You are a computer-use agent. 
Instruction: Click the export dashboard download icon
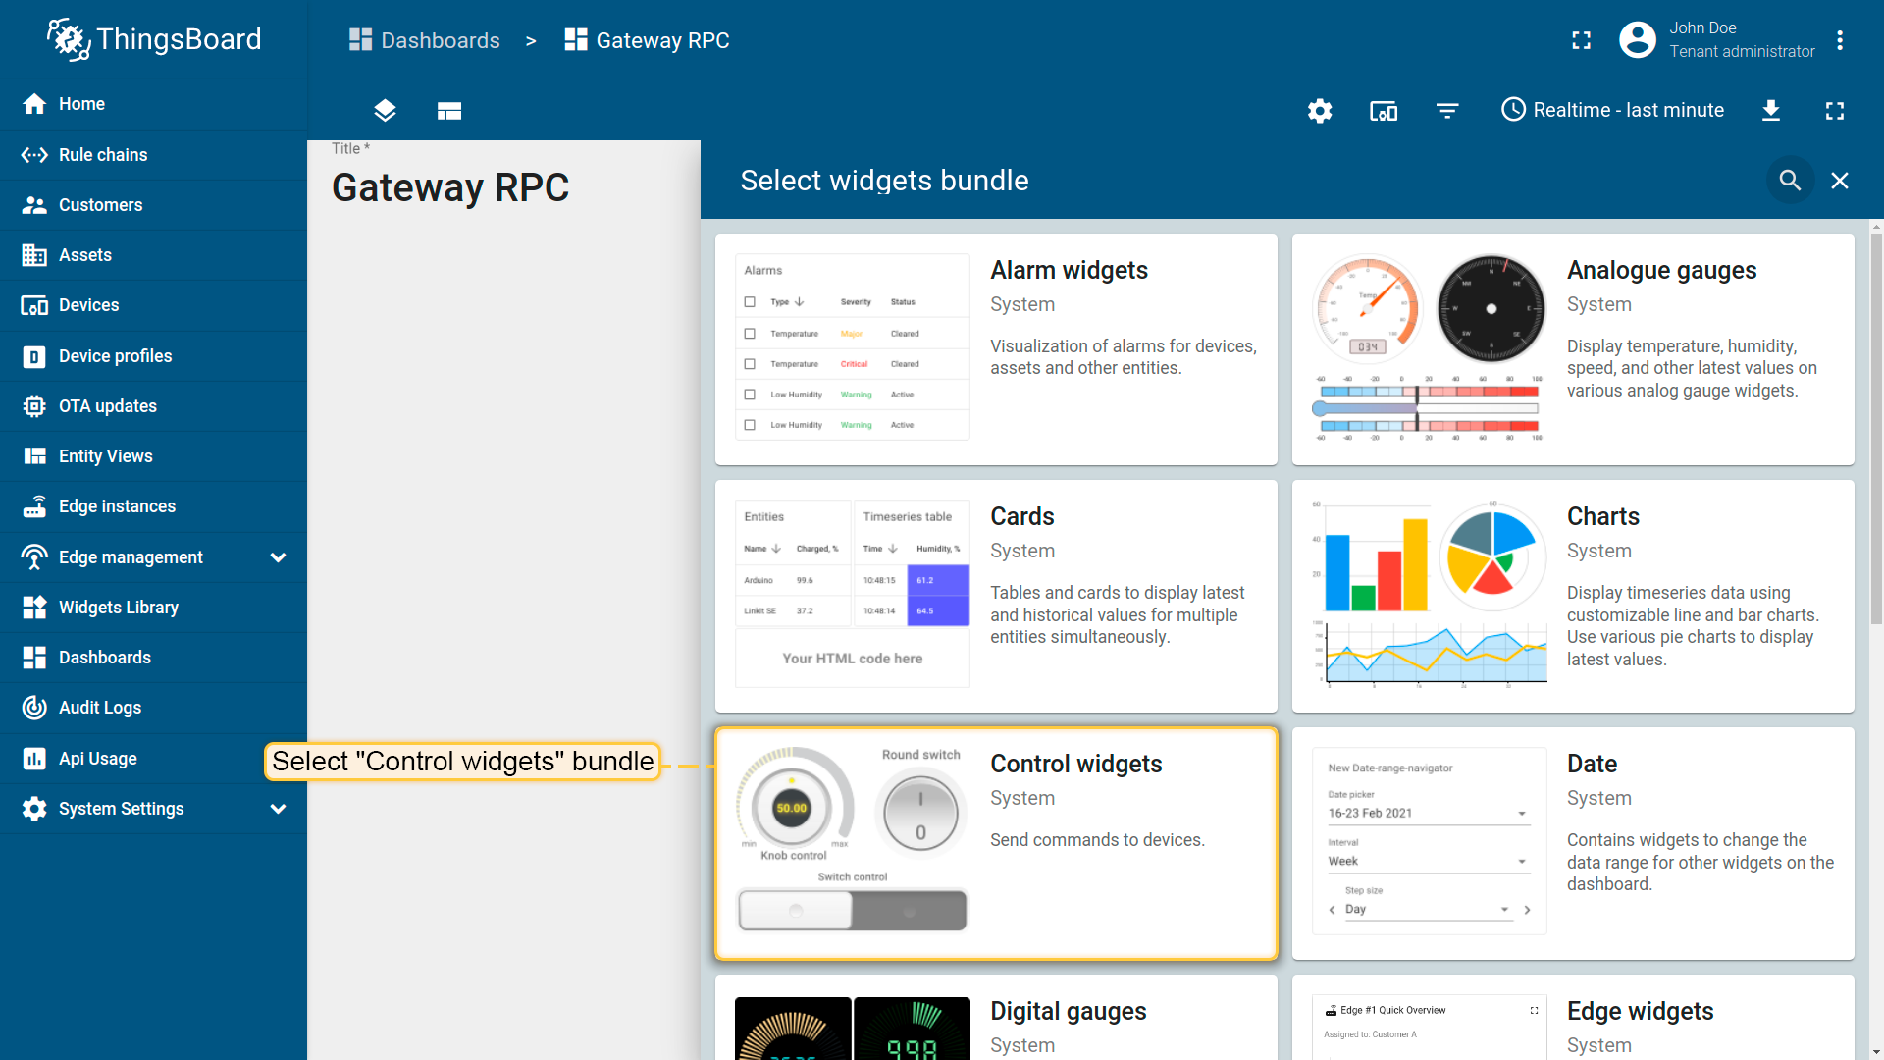point(1771,111)
